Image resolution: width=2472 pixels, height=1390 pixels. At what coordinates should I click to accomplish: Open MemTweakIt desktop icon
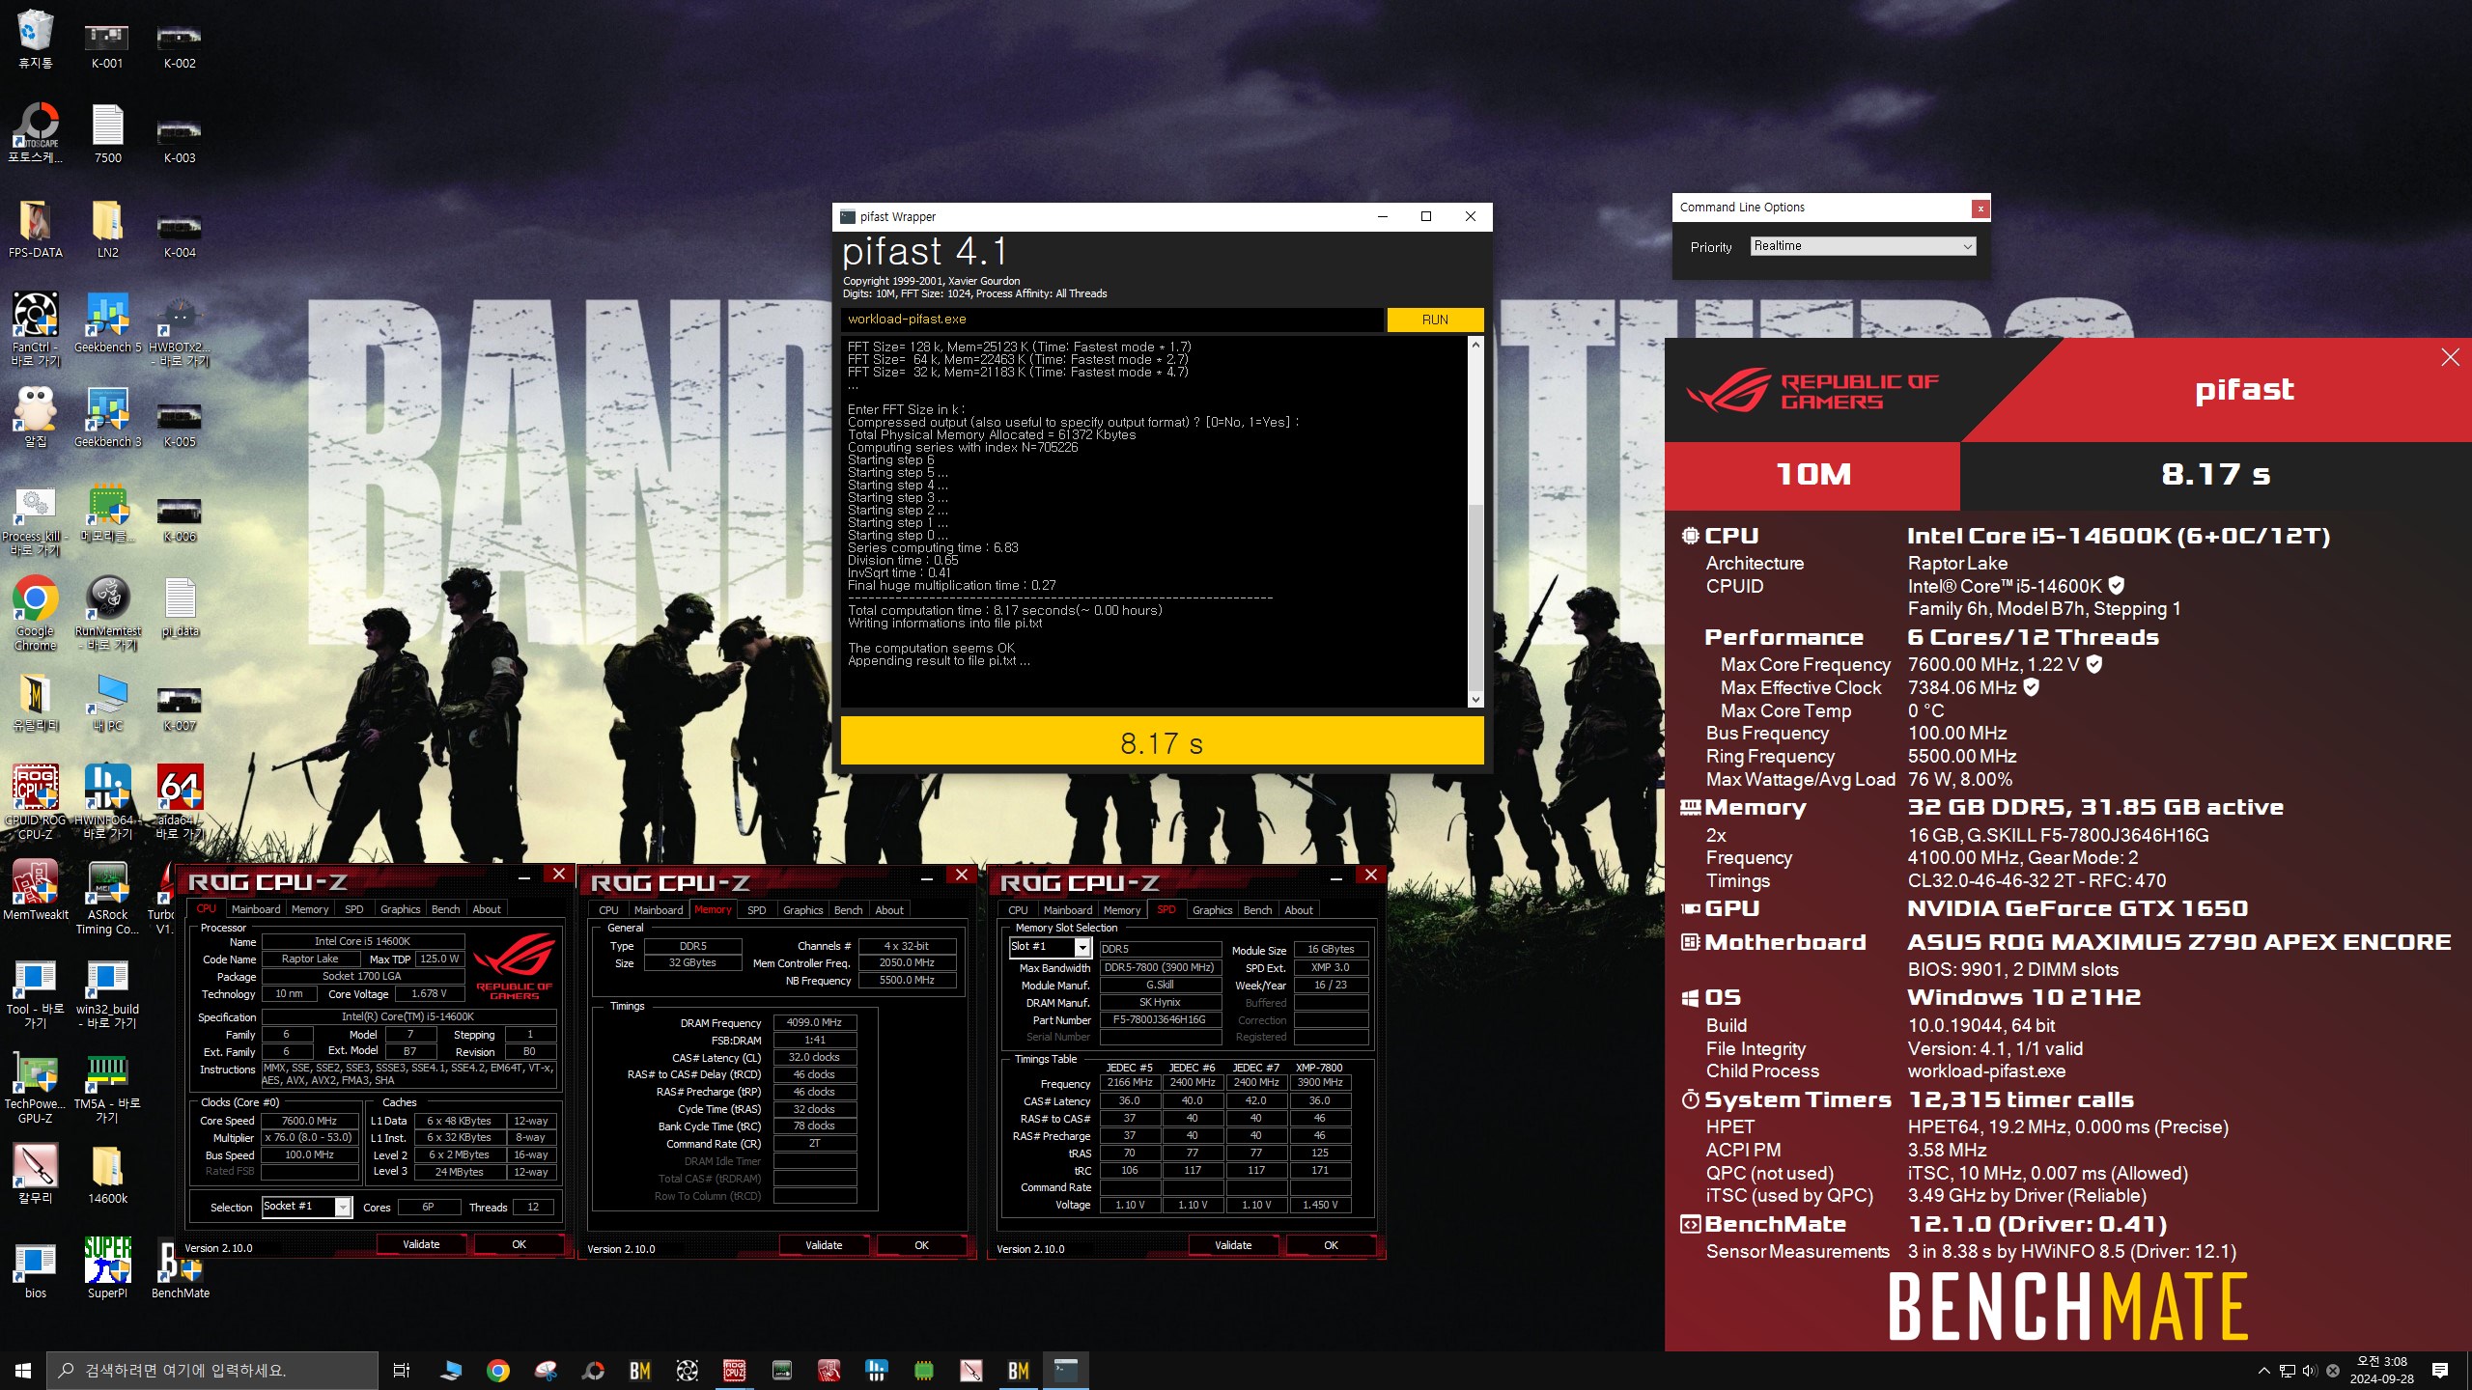36,891
